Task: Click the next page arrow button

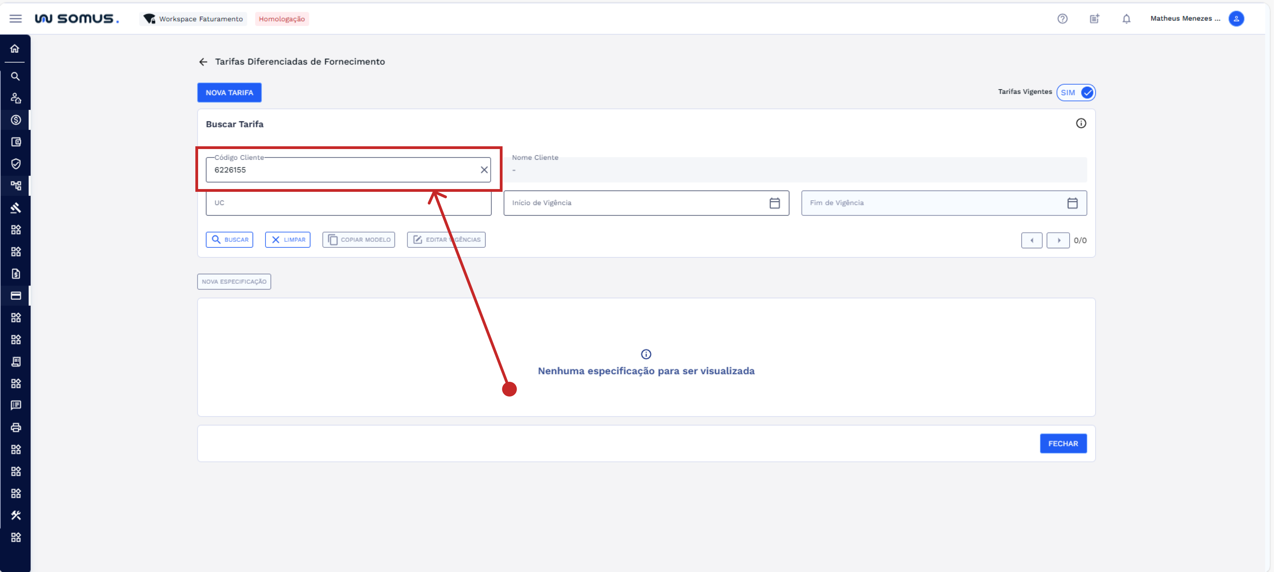Action: [x=1058, y=240]
